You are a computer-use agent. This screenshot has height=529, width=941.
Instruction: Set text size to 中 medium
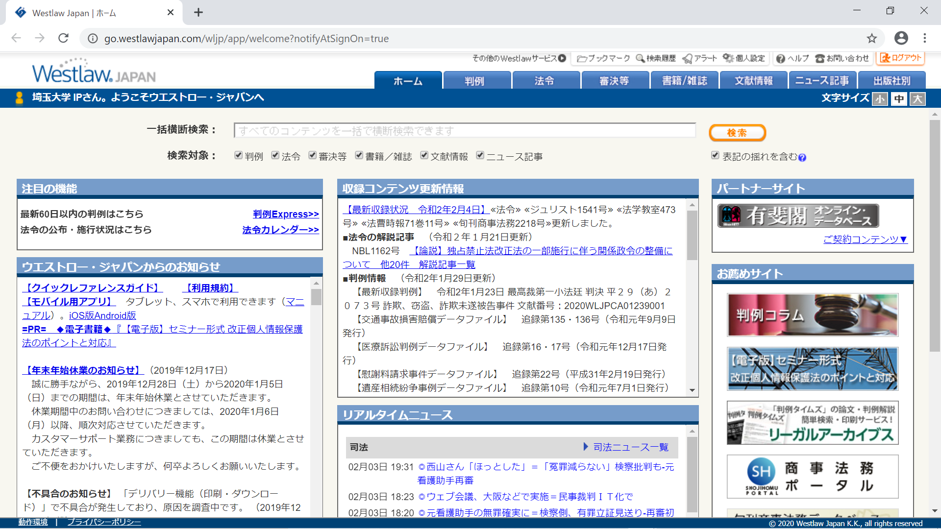[899, 99]
